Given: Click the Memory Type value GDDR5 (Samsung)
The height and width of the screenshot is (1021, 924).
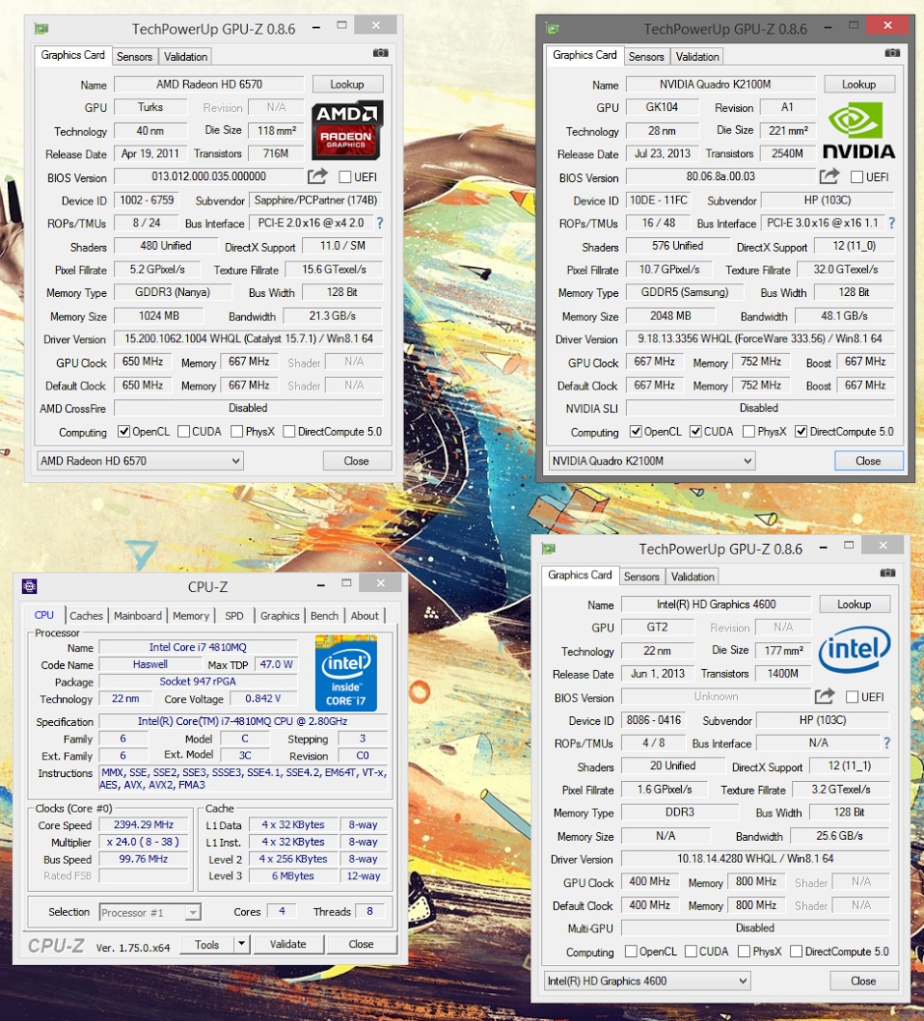Looking at the screenshot, I should 685,292.
